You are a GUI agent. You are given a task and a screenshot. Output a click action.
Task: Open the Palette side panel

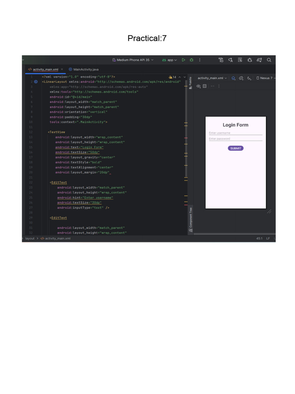click(x=191, y=83)
